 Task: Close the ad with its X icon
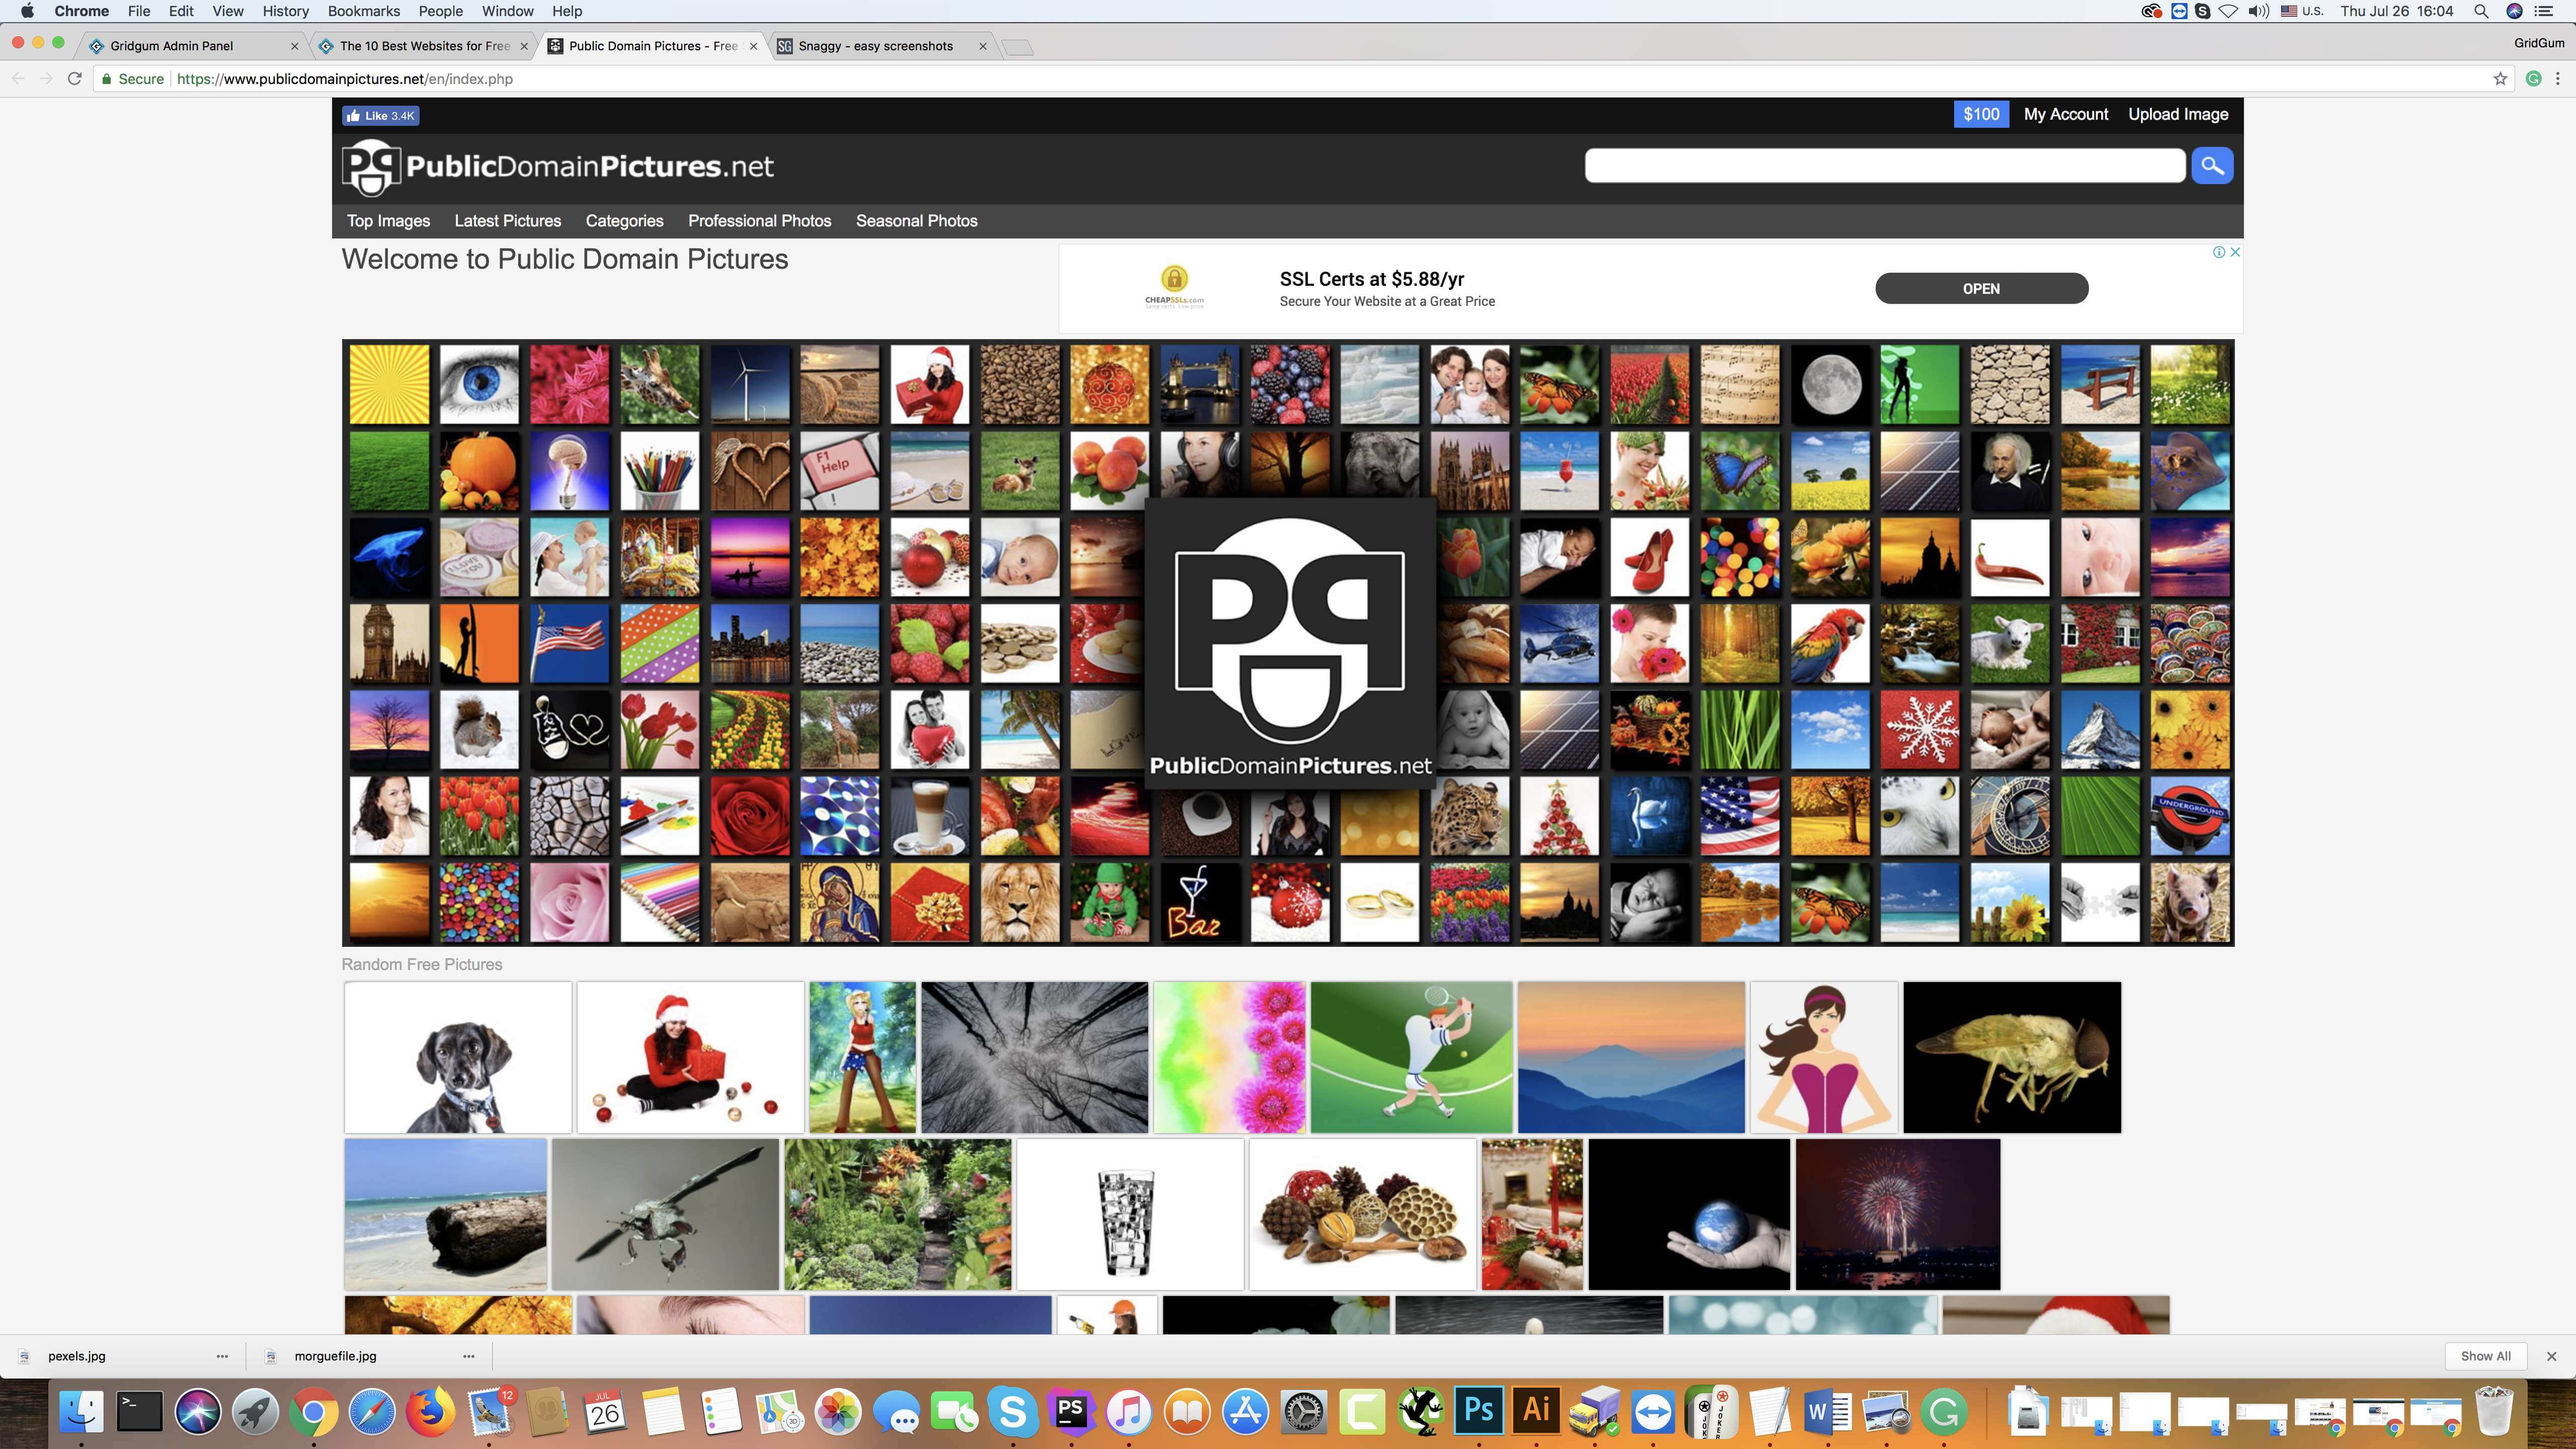point(2235,252)
